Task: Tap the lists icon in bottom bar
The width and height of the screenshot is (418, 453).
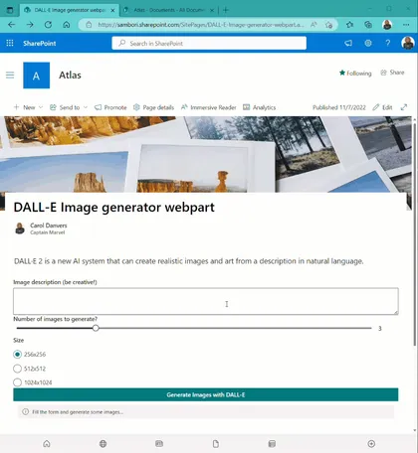Action: tap(272, 444)
